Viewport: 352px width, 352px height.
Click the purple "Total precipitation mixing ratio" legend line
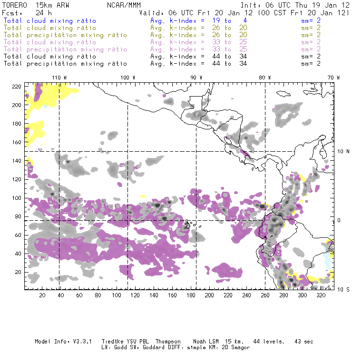click(65, 49)
